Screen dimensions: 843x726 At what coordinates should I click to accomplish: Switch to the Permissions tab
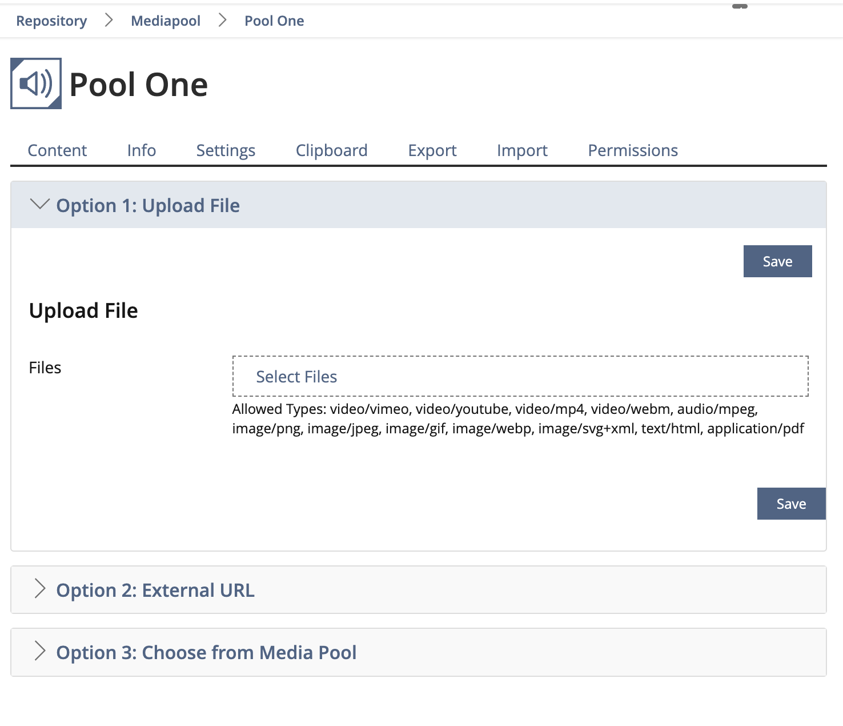pos(633,150)
